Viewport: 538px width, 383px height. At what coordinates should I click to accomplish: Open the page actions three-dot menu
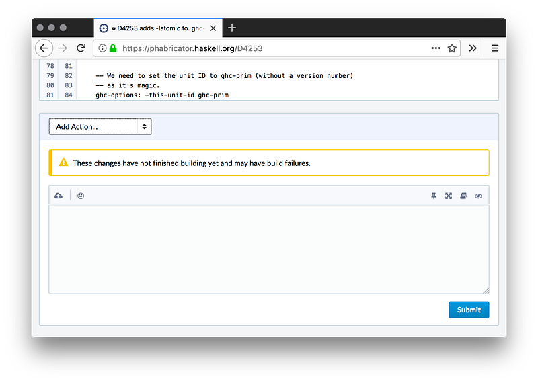436,48
